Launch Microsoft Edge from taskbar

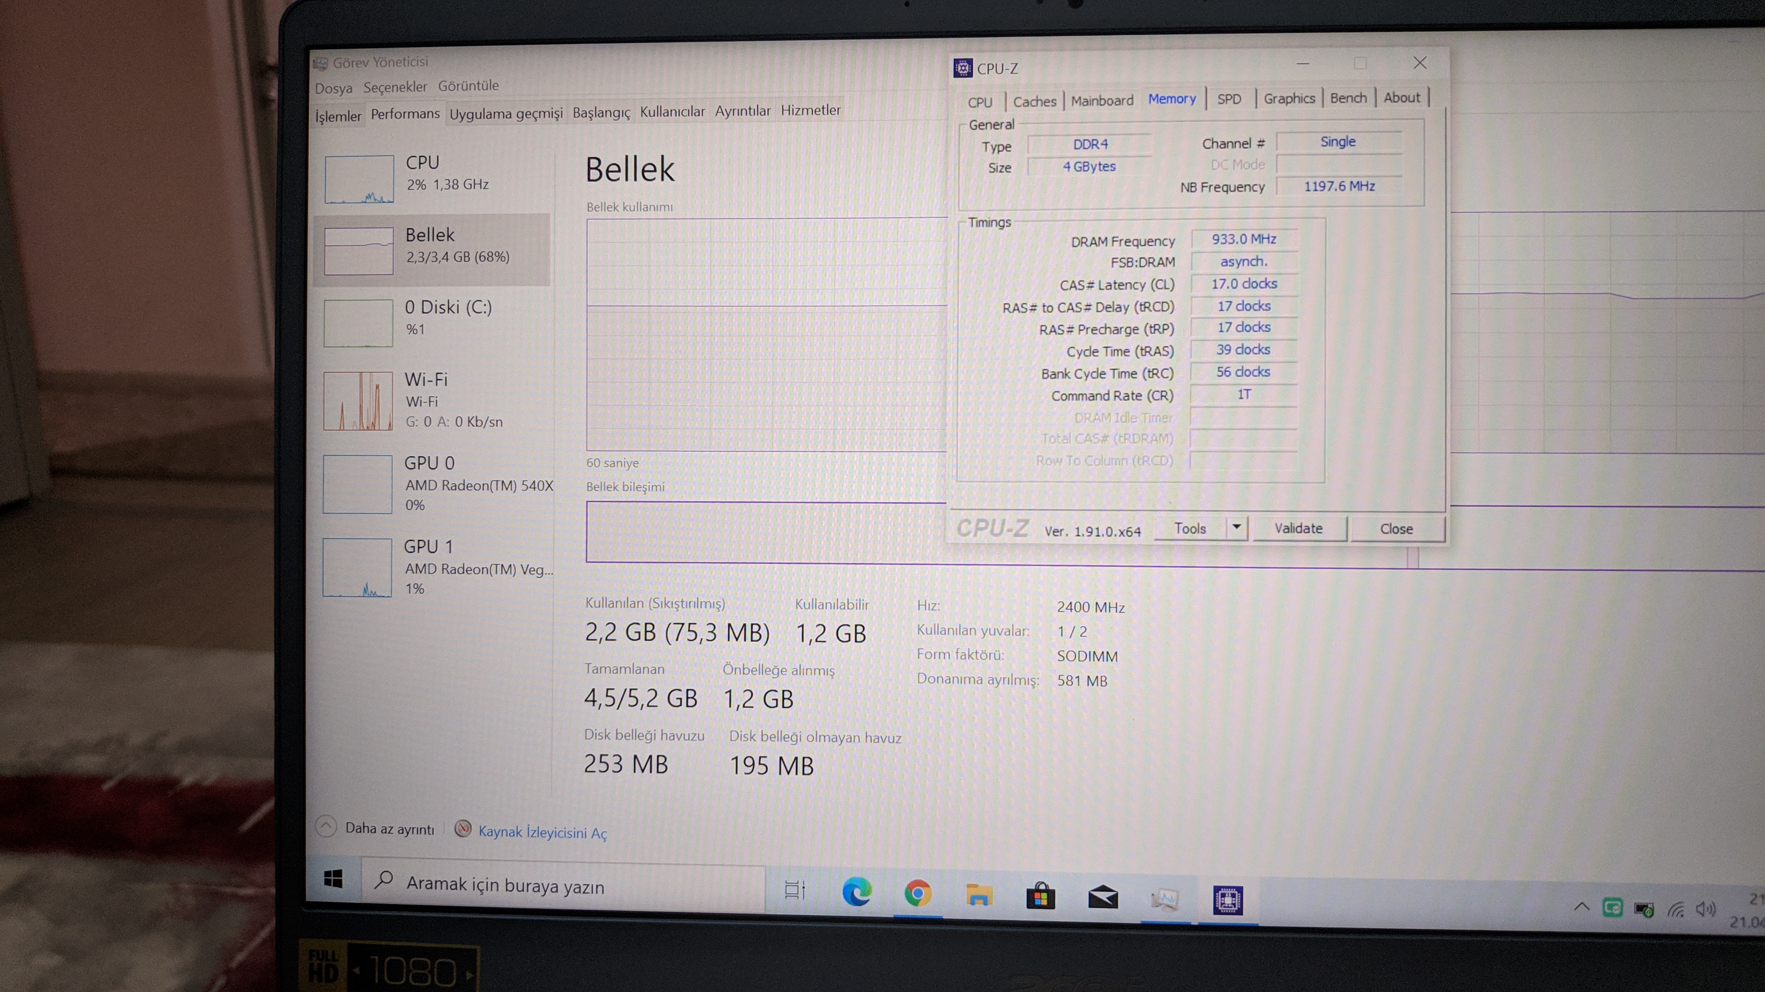(x=857, y=892)
